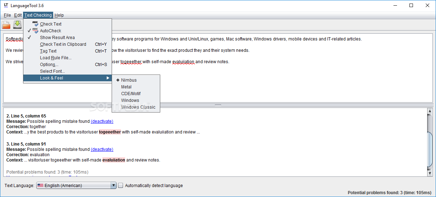The width and height of the screenshot is (436, 197).
Task: Click the Text Language label
Action: pyautogui.click(x=19, y=185)
